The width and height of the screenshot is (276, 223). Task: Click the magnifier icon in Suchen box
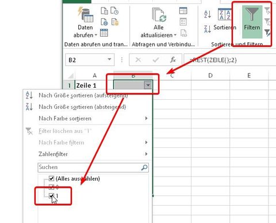coord(144,167)
